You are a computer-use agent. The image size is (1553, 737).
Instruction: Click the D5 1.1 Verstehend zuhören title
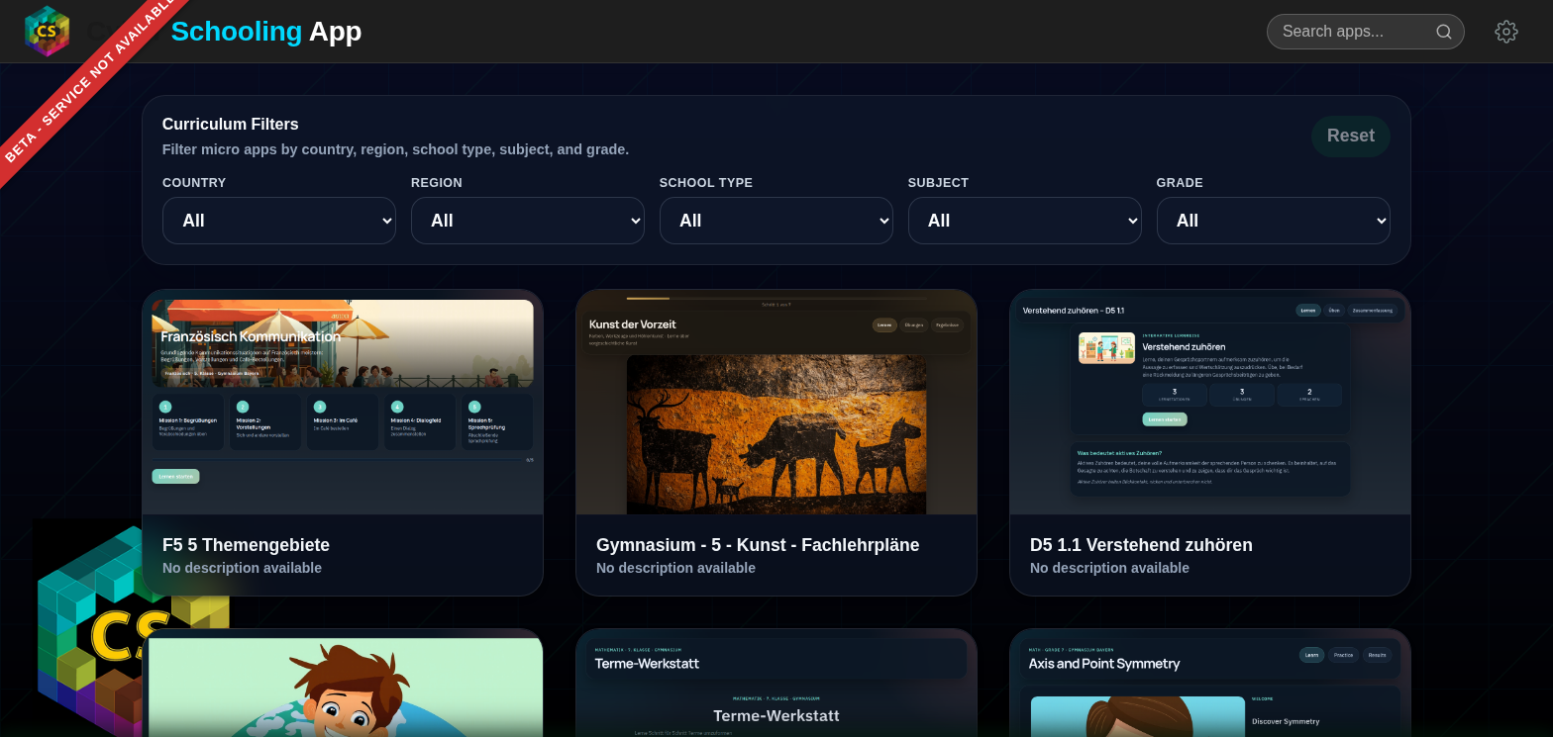[1141, 545]
